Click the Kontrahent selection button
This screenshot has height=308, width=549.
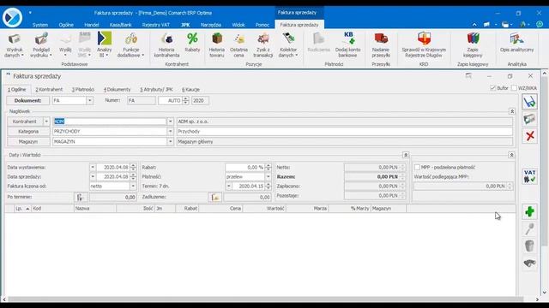coord(25,121)
